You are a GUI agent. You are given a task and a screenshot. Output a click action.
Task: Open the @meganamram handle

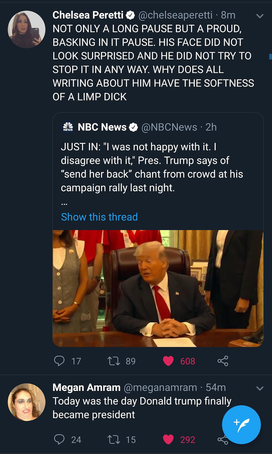[160, 387]
